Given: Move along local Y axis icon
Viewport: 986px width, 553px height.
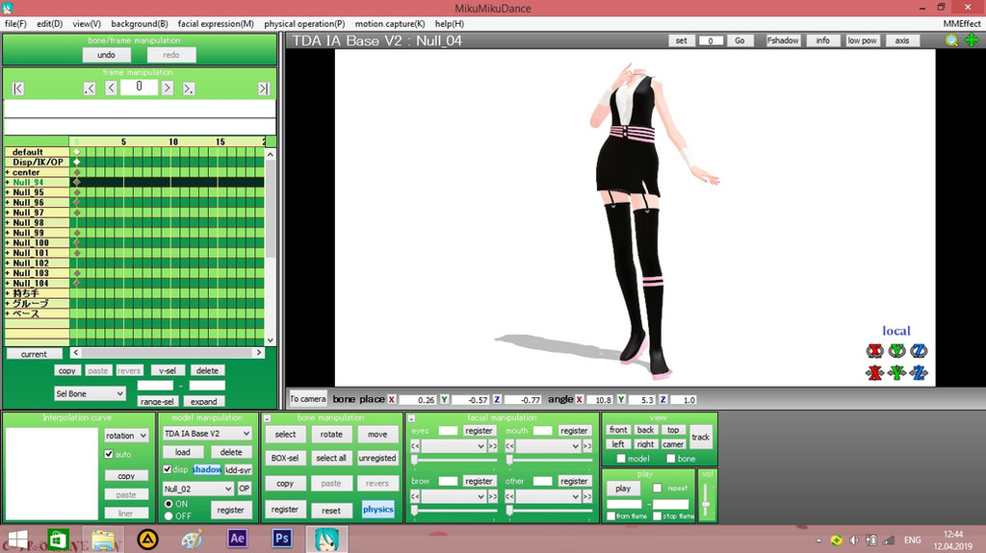Looking at the screenshot, I should point(896,372).
